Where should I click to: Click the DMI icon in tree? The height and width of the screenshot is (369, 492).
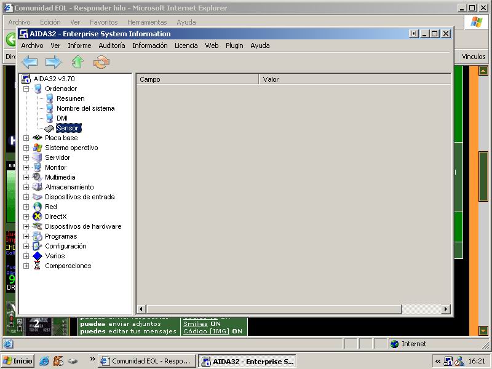49,118
